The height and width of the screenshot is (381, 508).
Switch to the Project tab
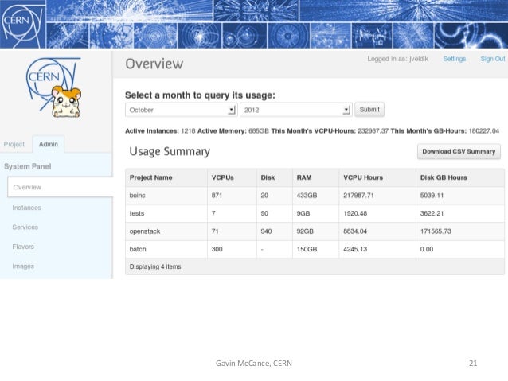point(14,145)
